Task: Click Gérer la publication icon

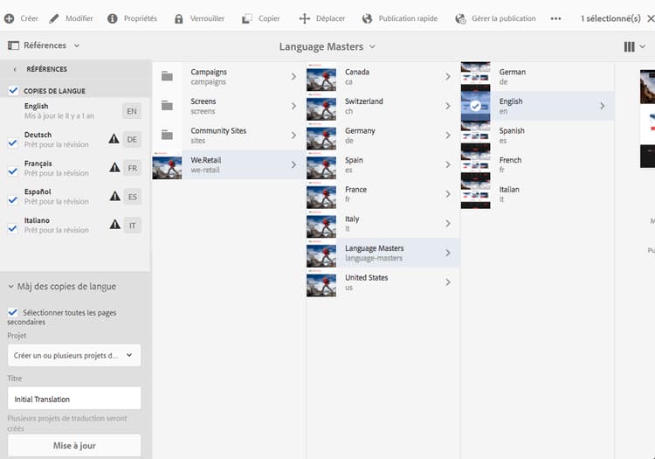Action: (x=460, y=18)
